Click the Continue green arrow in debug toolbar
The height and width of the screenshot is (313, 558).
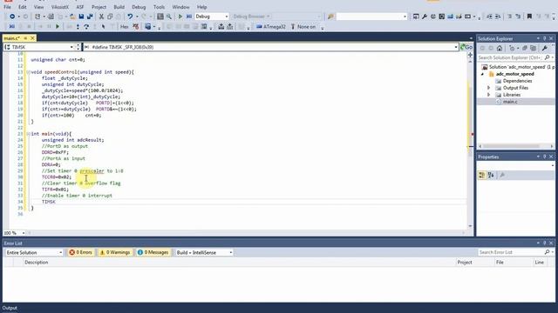click(58, 27)
